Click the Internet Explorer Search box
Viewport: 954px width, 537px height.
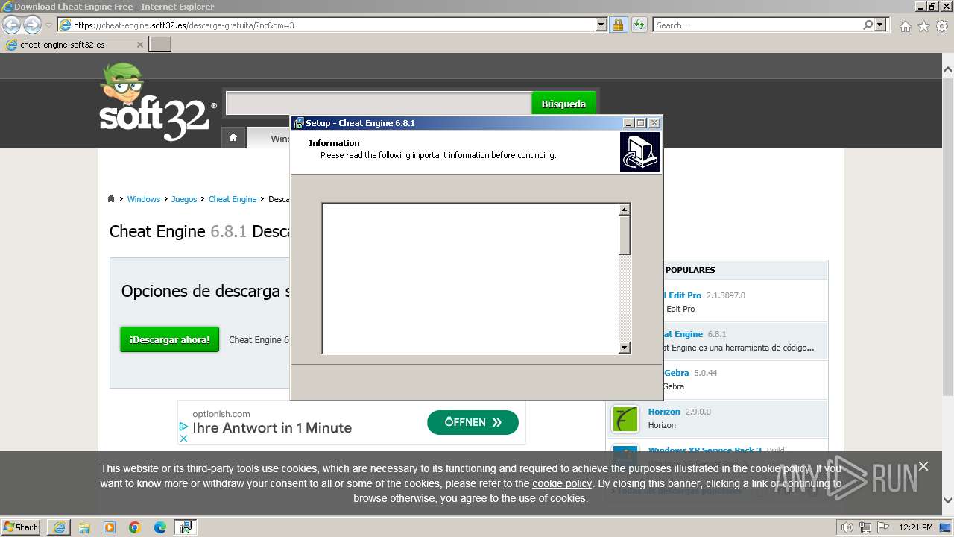(x=757, y=25)
